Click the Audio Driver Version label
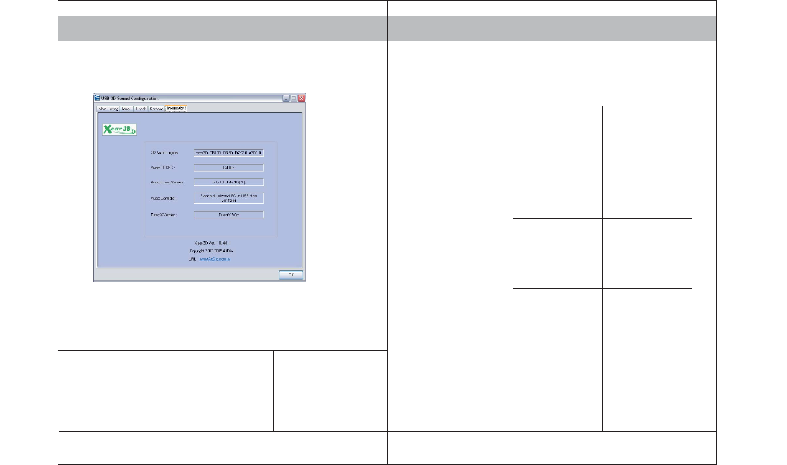 (x=167, y=182)
